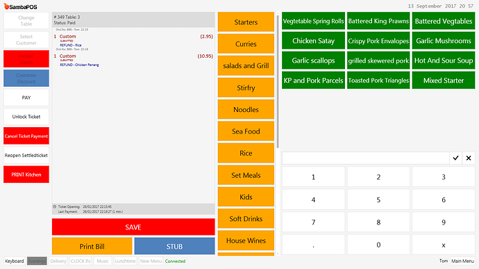Viewport: 479px width, 269px height.
Task: Add Mixed Starter item
Action: tap(444, 80)
